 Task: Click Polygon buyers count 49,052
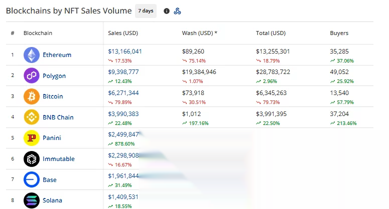click(x=339, y=72)
